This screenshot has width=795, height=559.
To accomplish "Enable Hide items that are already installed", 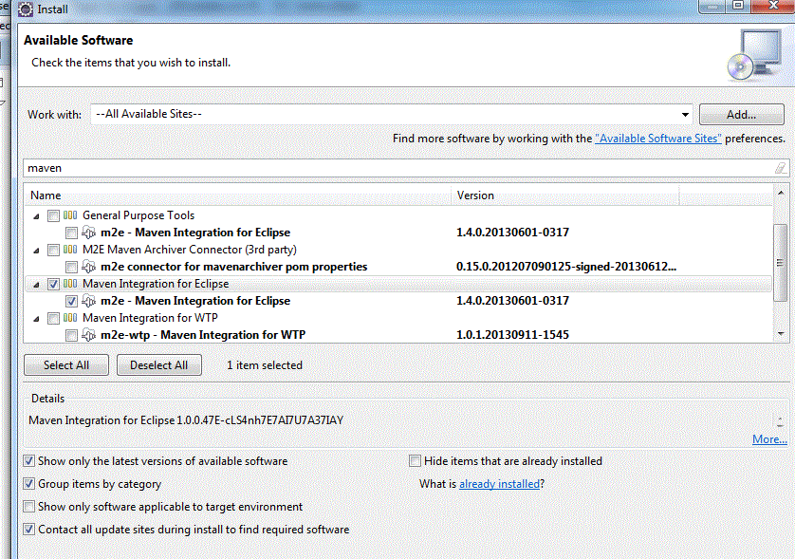I will (415, 461).
